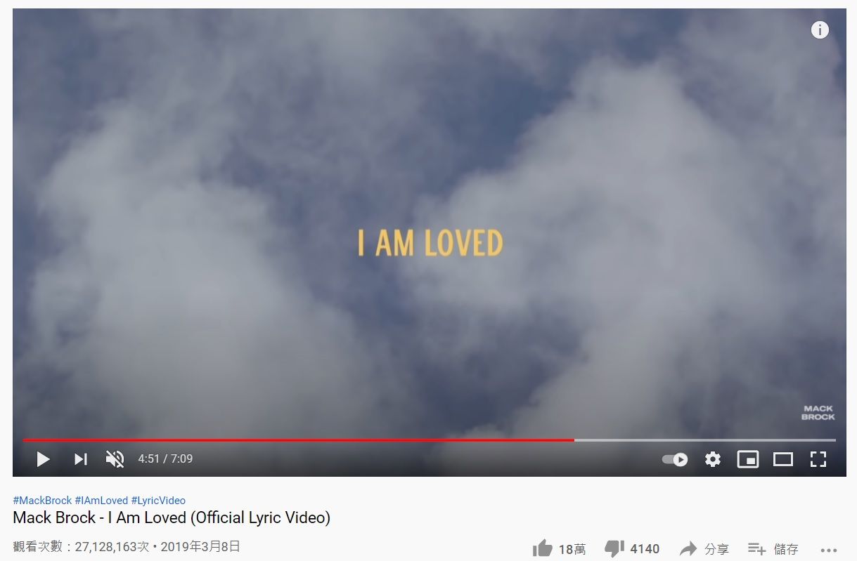Unmute the video sound

click(115, 459)
